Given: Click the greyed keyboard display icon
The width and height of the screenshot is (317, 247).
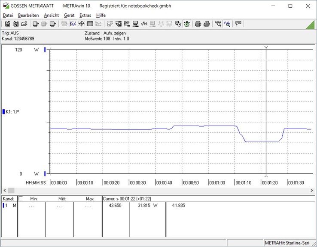Looking at the screenshot, I should (x=64, y=24).
